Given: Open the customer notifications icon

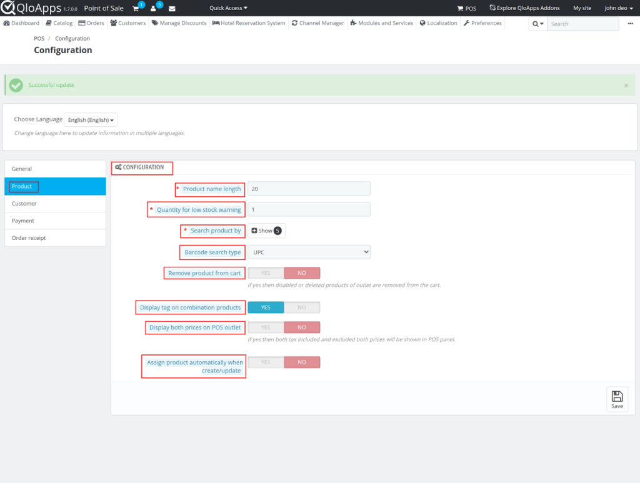Looking at the screenshot, I should (154, 8).
